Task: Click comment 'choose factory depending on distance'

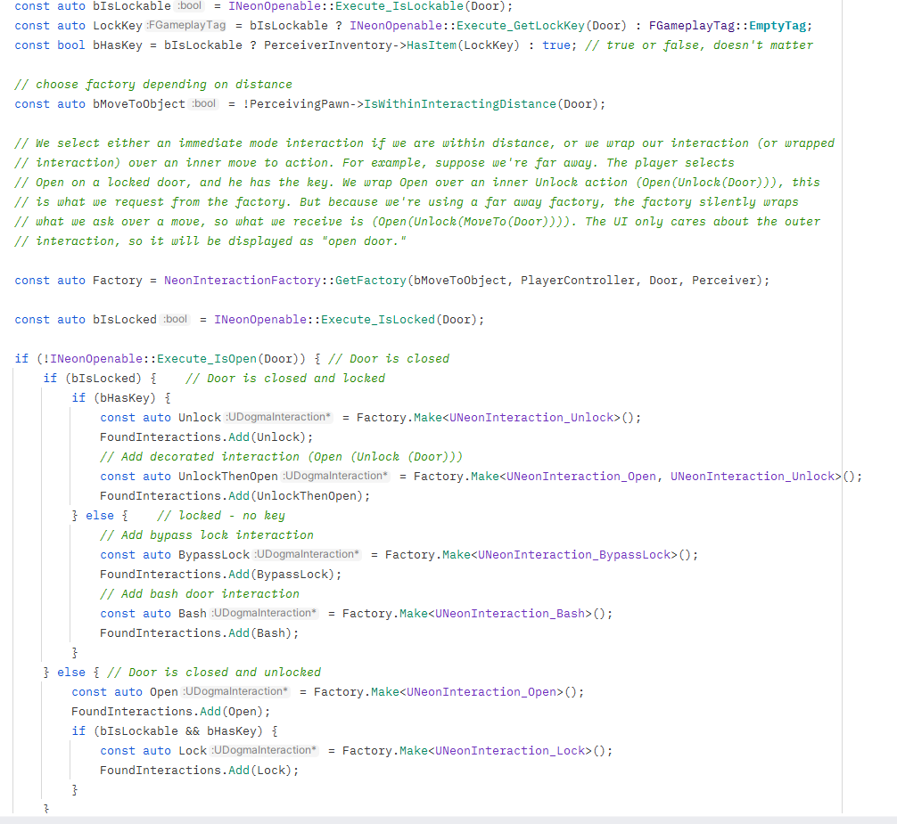Action: 153,85
